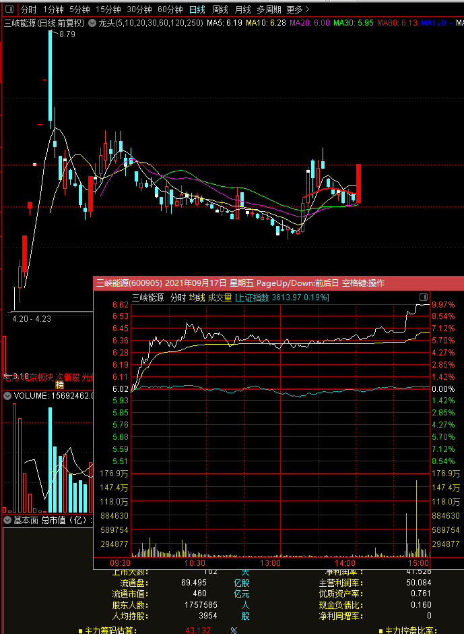464x634 pixels.
Task: Expand the 龙头 indicator dropdown arrow
Action: [93, 23]
